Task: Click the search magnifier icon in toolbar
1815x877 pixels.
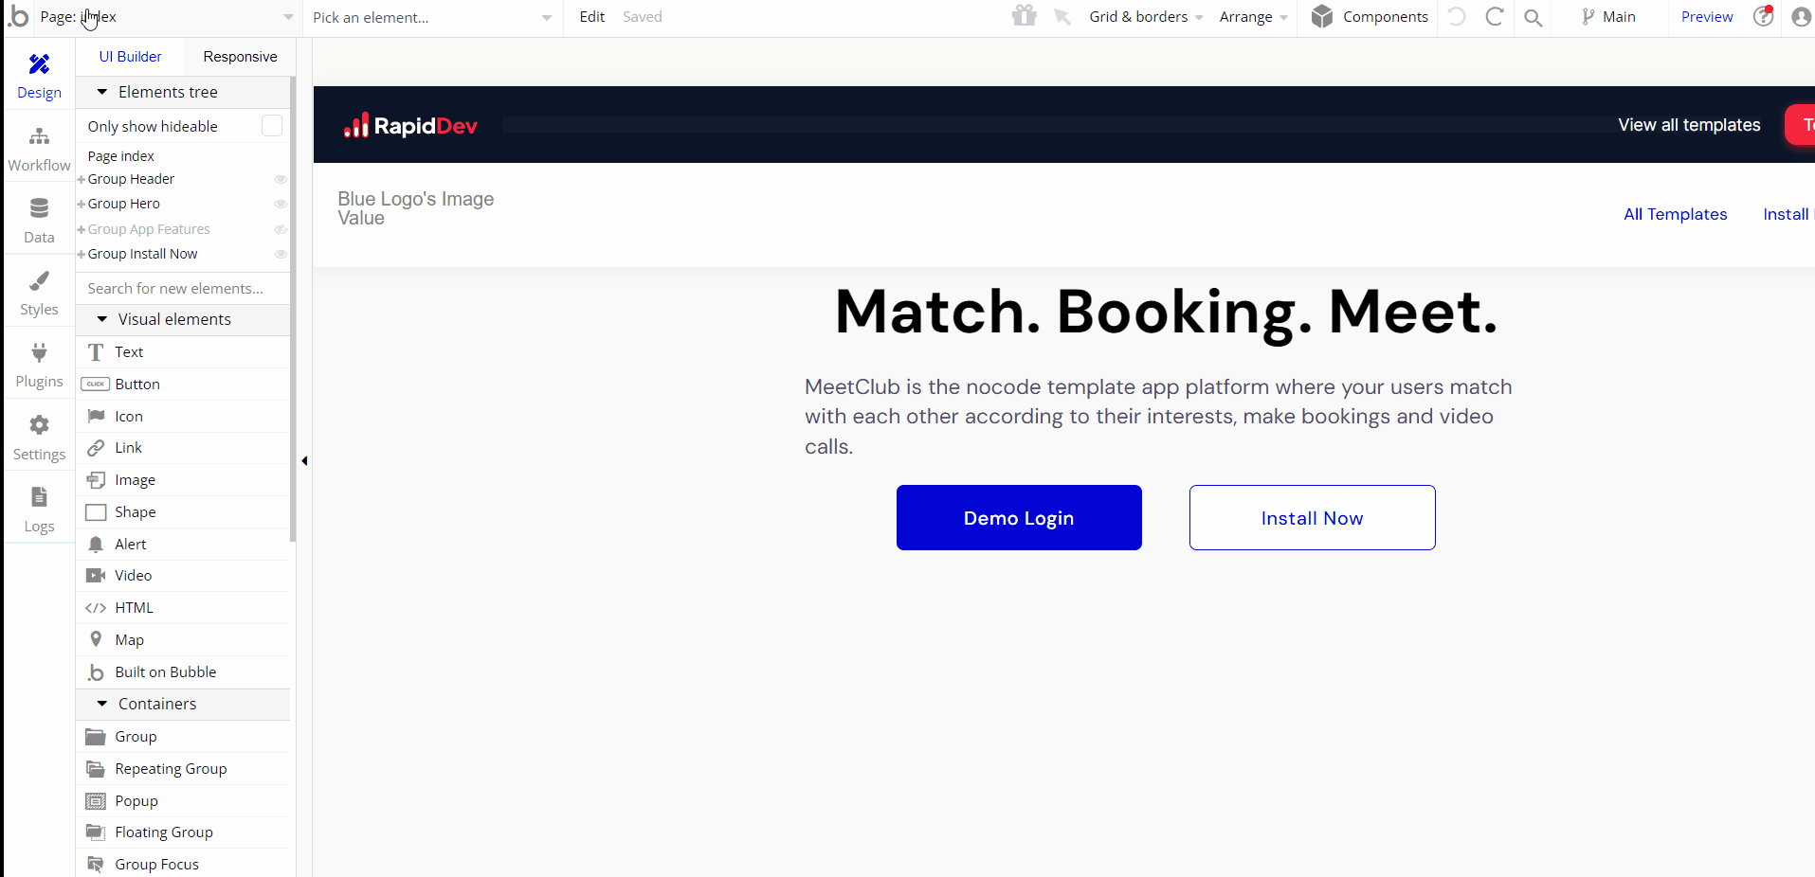Action: (1533, 17)
